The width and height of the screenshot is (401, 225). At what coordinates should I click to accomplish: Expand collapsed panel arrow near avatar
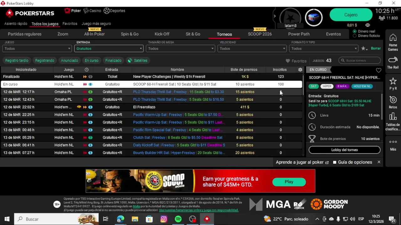275,16
